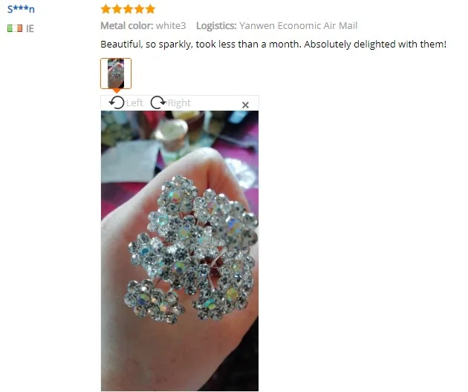Viewport: 468px width, 392px height.
Task: Select the small review photo thumbnail
Action: [x=116, y=73]
